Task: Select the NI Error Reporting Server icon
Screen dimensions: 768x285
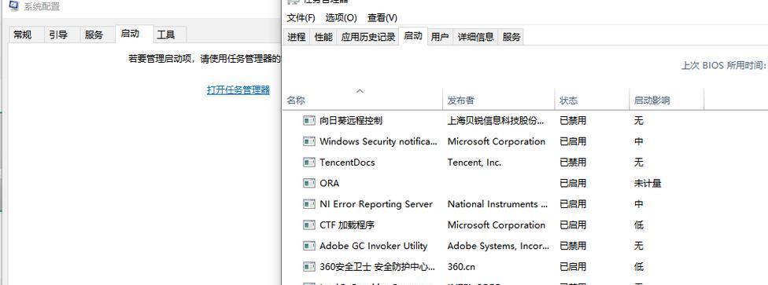Action: pyautogui.click(x=309, y=204)
